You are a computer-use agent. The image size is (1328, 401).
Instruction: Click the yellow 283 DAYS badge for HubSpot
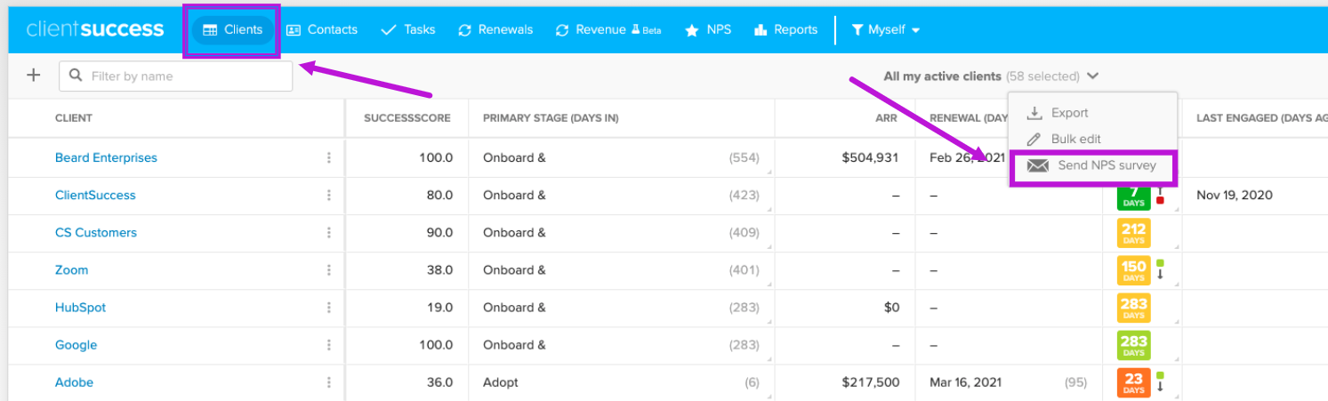[1134, 308]
